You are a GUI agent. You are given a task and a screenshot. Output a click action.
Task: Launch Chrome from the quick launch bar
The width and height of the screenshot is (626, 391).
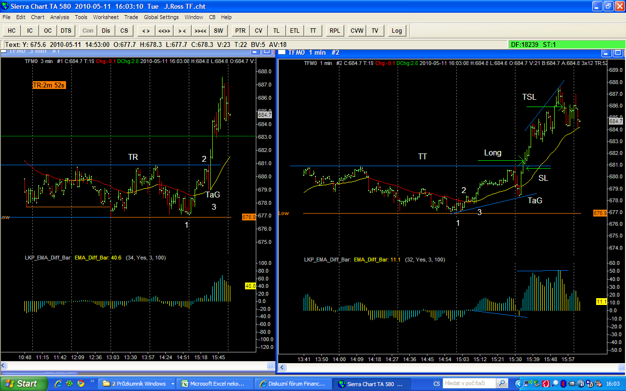81,384
